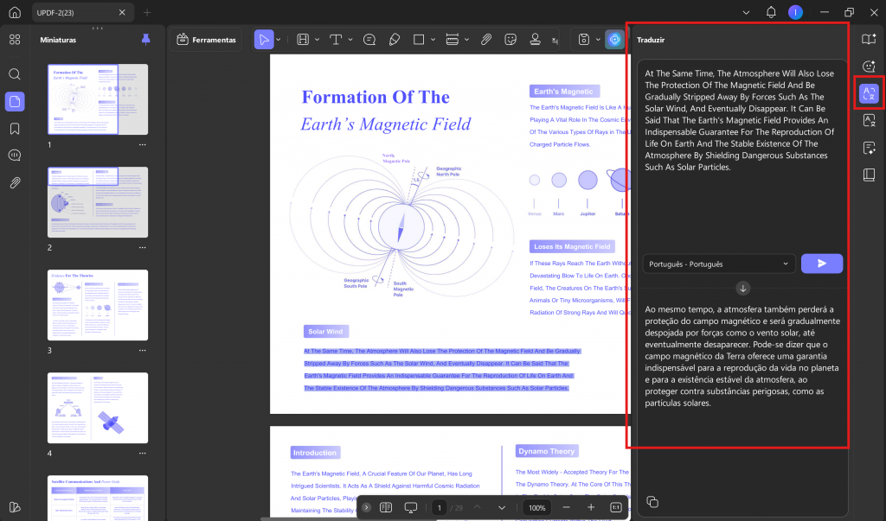
Task: Open the attachments panel in left sidebar
Action: pos(15,182)
